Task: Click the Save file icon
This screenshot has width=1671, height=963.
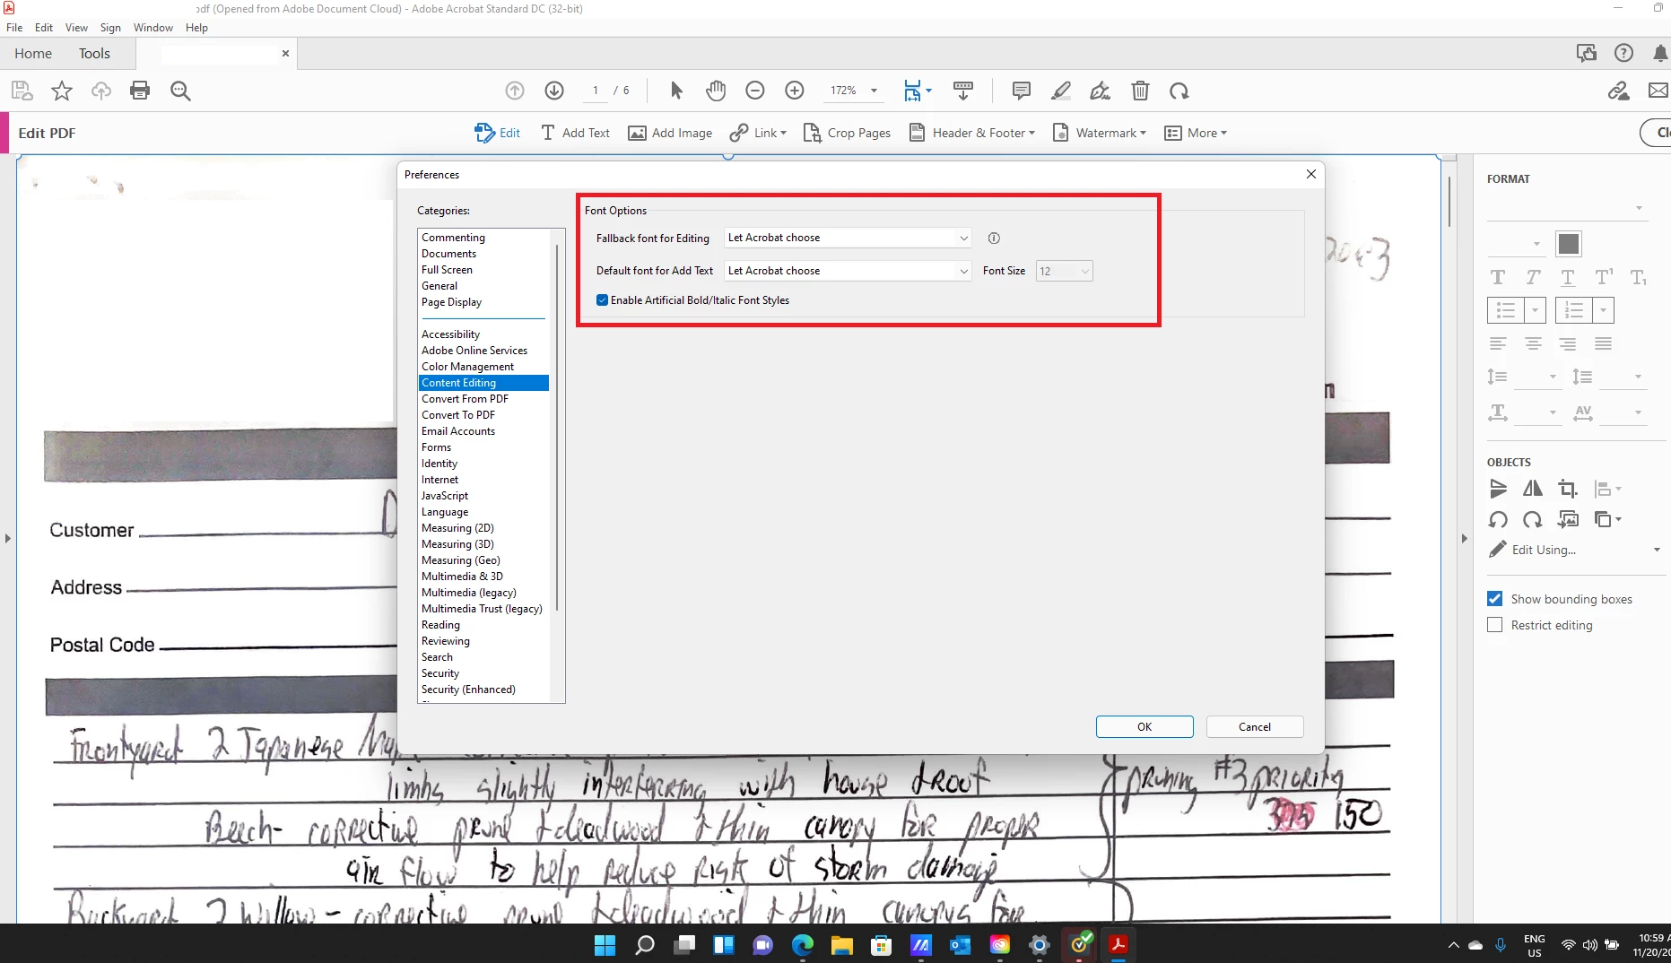Action: tap(22, 91)
